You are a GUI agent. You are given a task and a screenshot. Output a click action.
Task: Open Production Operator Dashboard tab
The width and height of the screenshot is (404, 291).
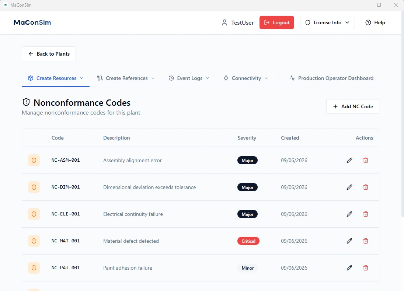(x=331, y=78)
